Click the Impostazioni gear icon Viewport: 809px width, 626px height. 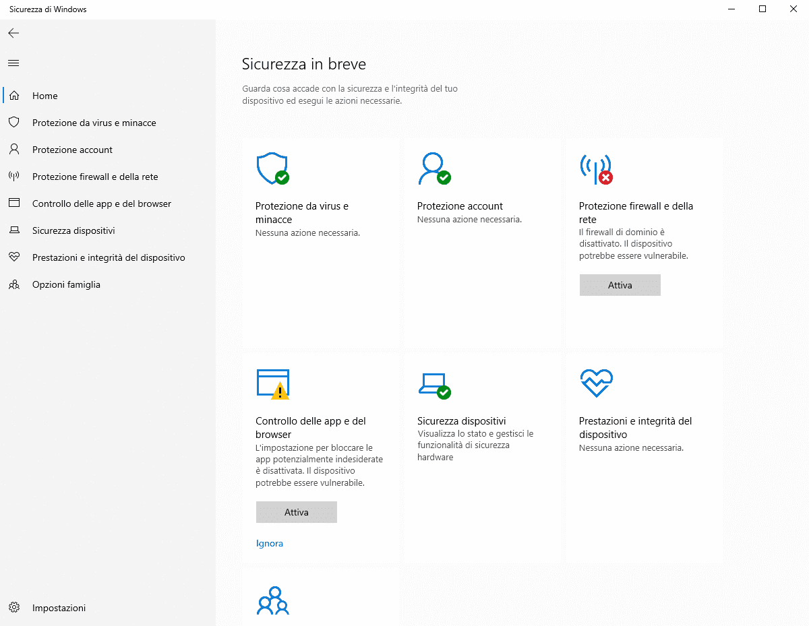[13, 608]
